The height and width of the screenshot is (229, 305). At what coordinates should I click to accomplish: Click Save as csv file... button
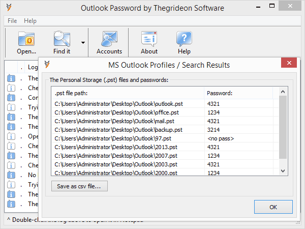coord(79,186)
